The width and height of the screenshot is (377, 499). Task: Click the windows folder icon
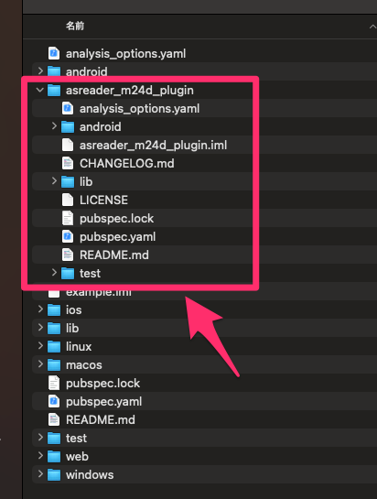pyautogui.click(x=54, y=475)
